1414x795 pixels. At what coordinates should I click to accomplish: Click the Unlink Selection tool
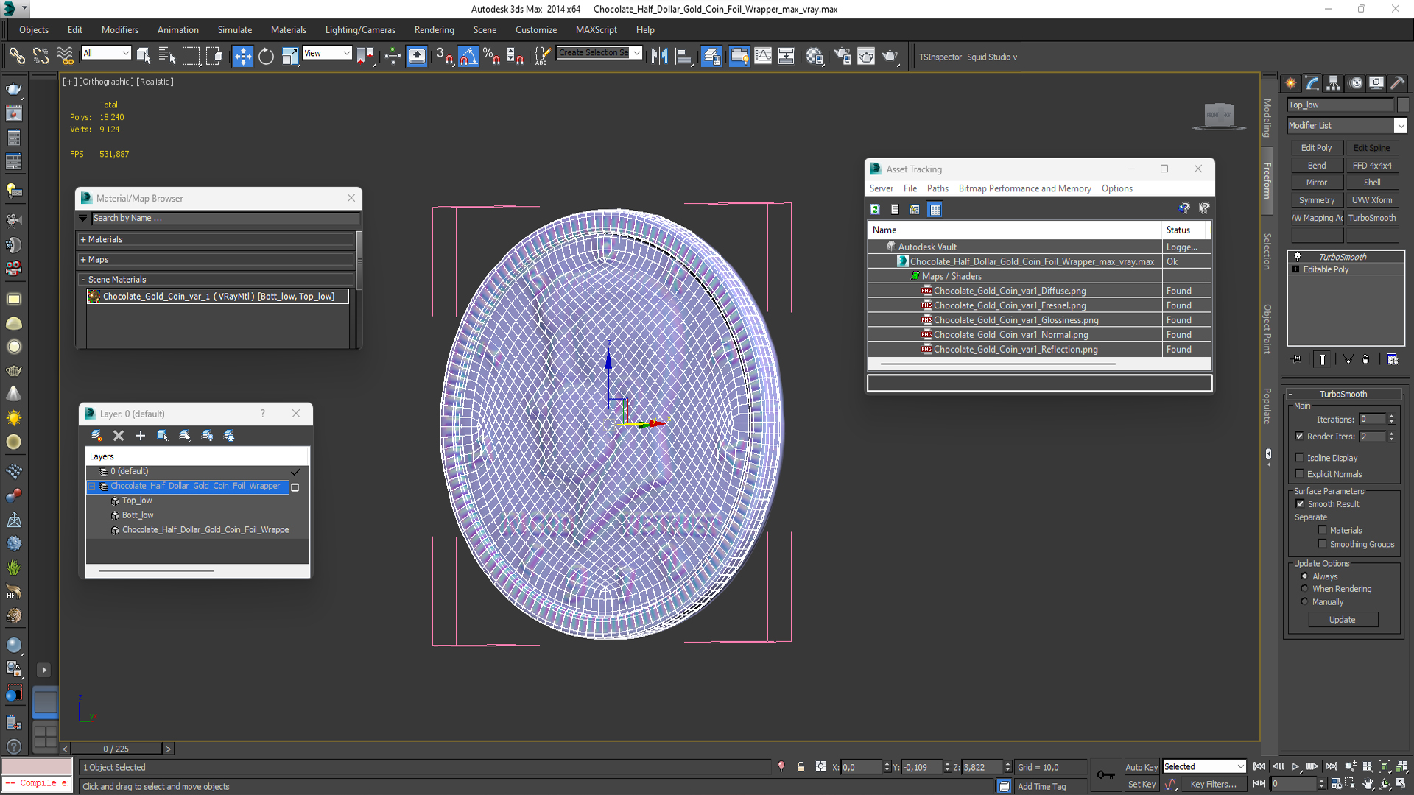(x=41, y=56)
